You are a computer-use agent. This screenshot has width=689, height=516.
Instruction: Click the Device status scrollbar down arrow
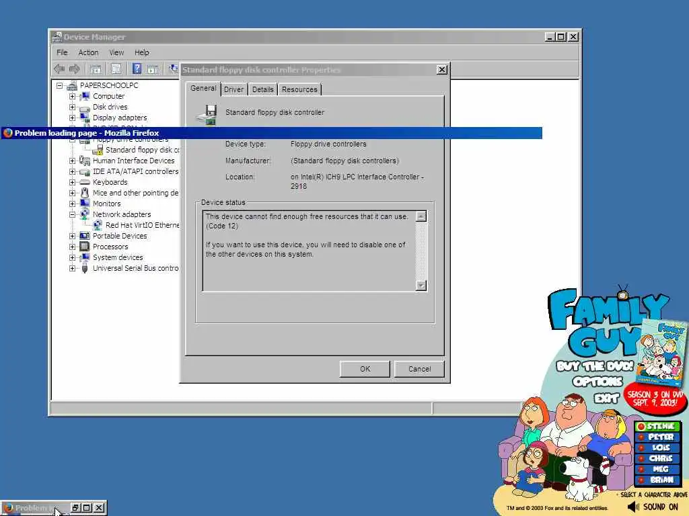tap(421, 286)
